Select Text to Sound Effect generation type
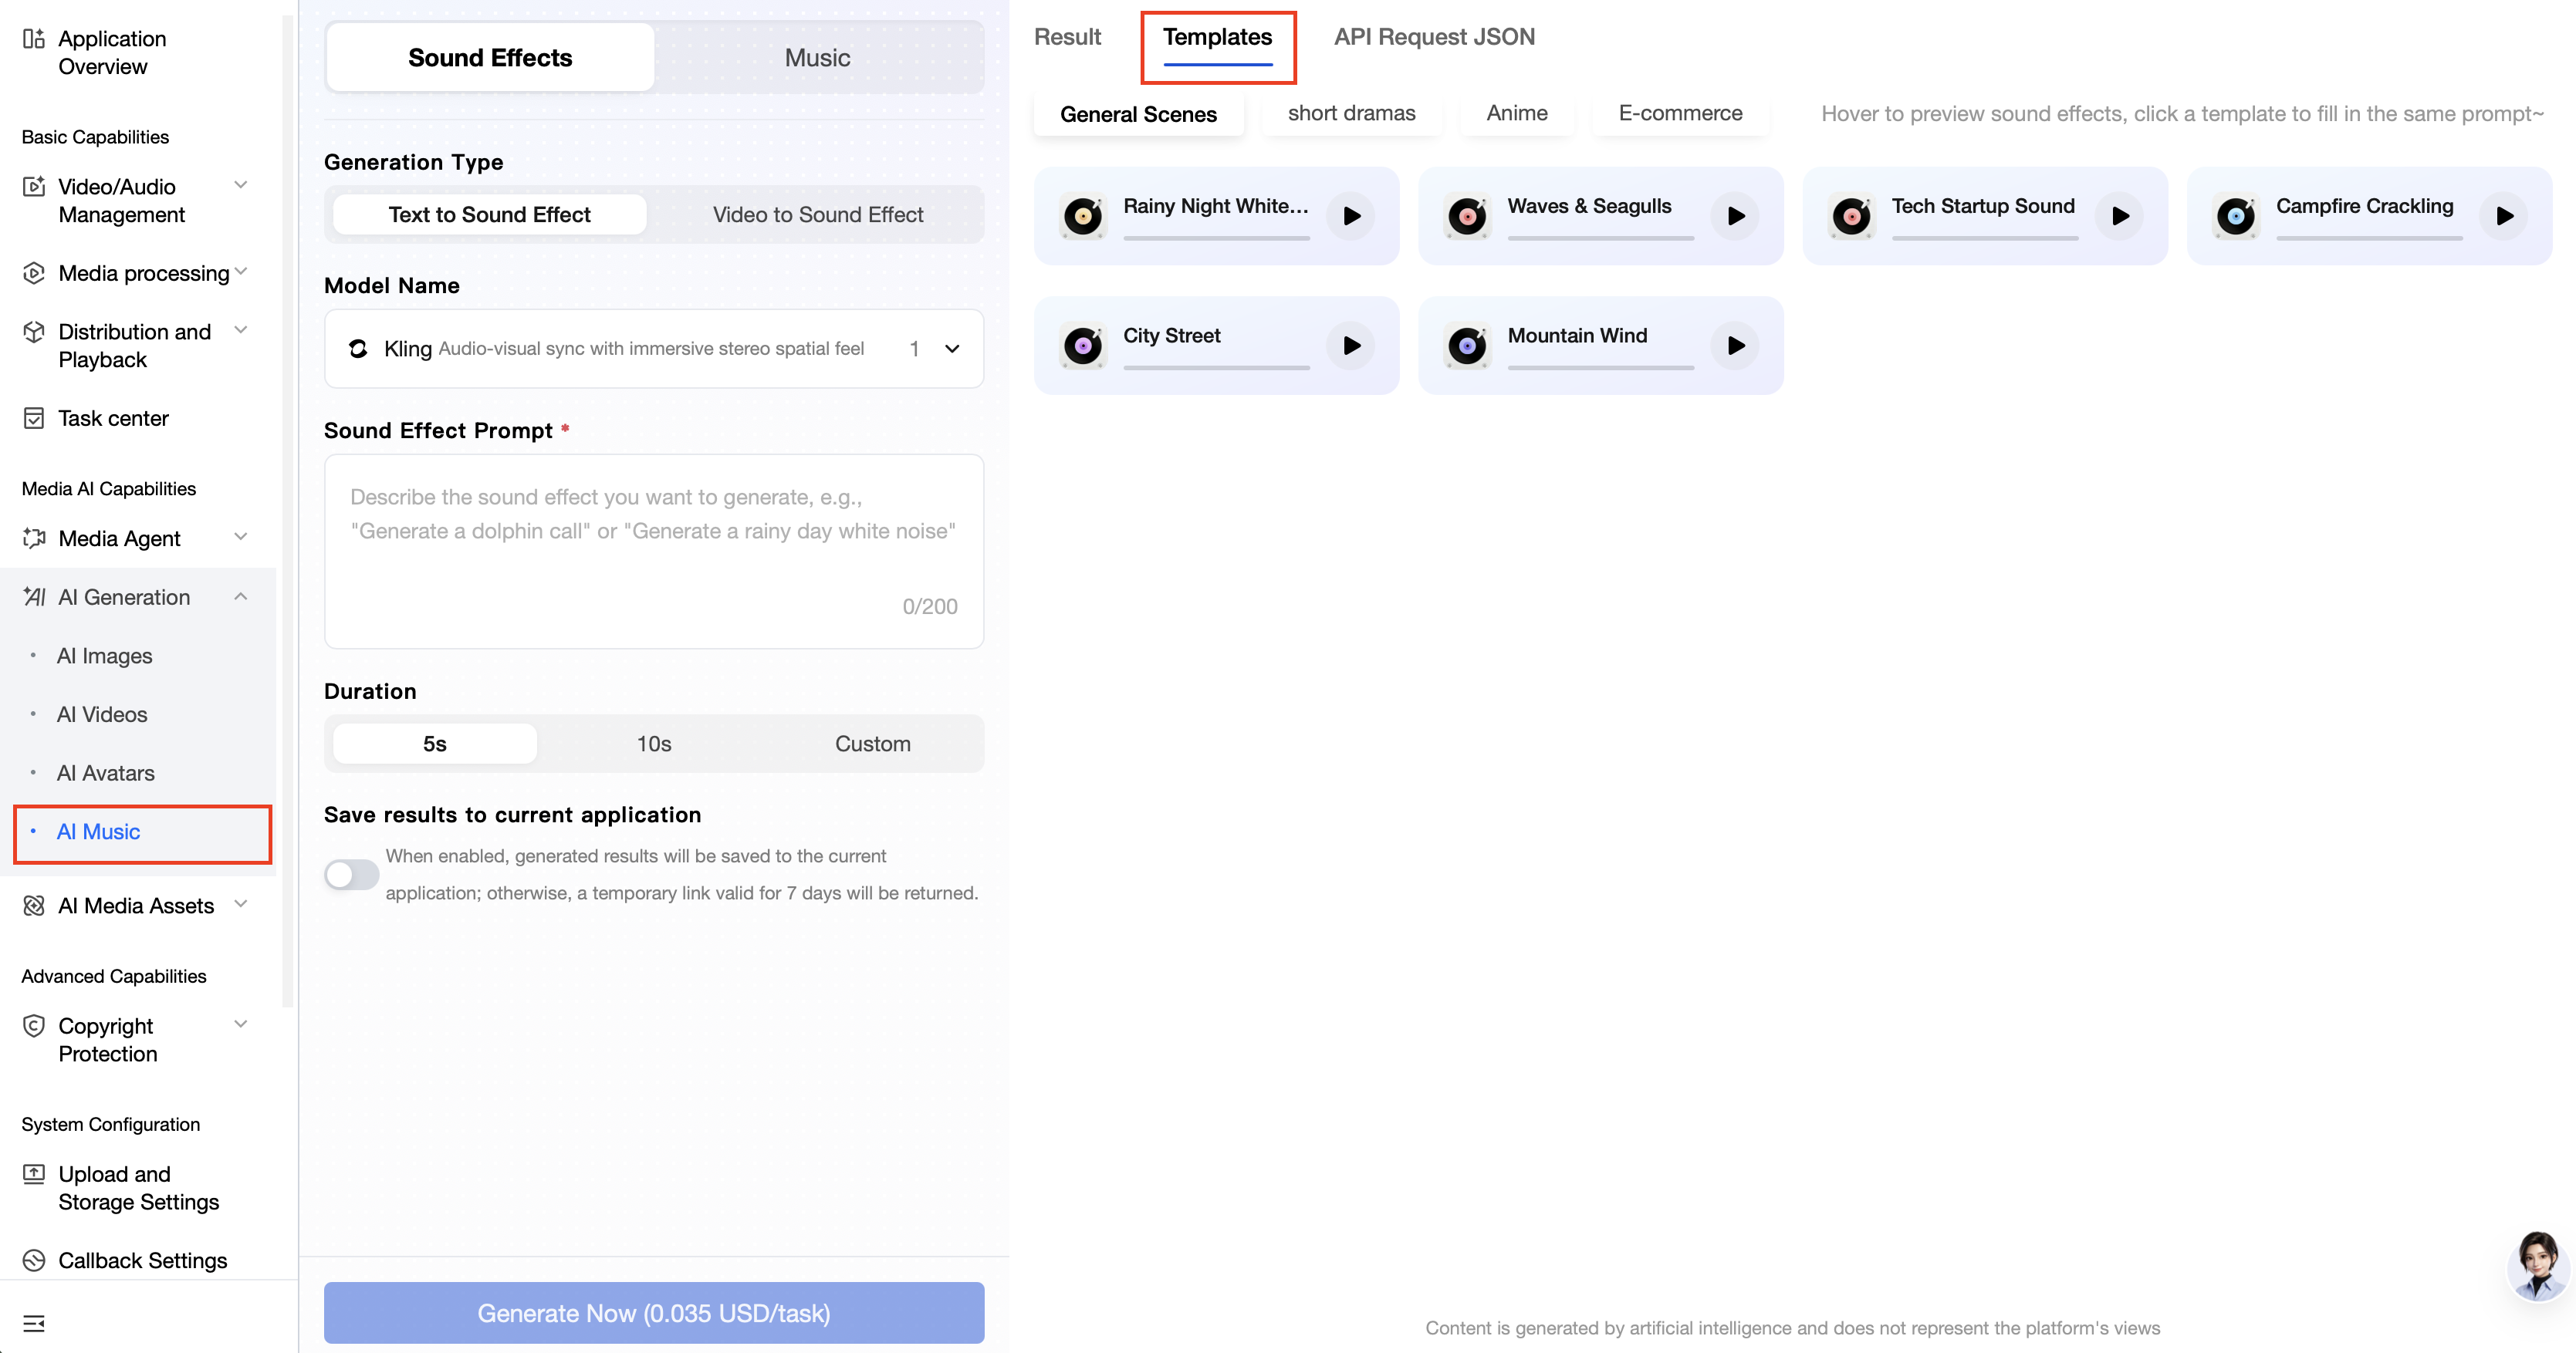Screen dimensions: 2576x1353 (489, 215)
